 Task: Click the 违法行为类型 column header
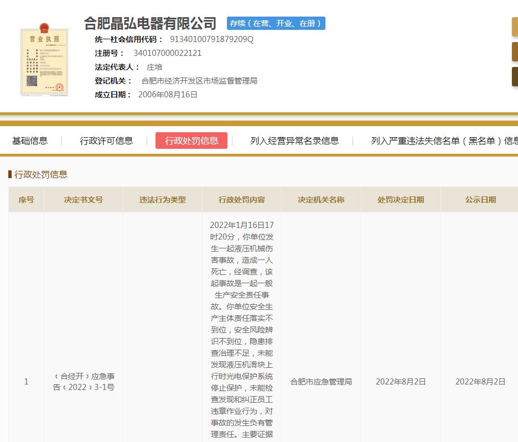click(x=163, y=200)
